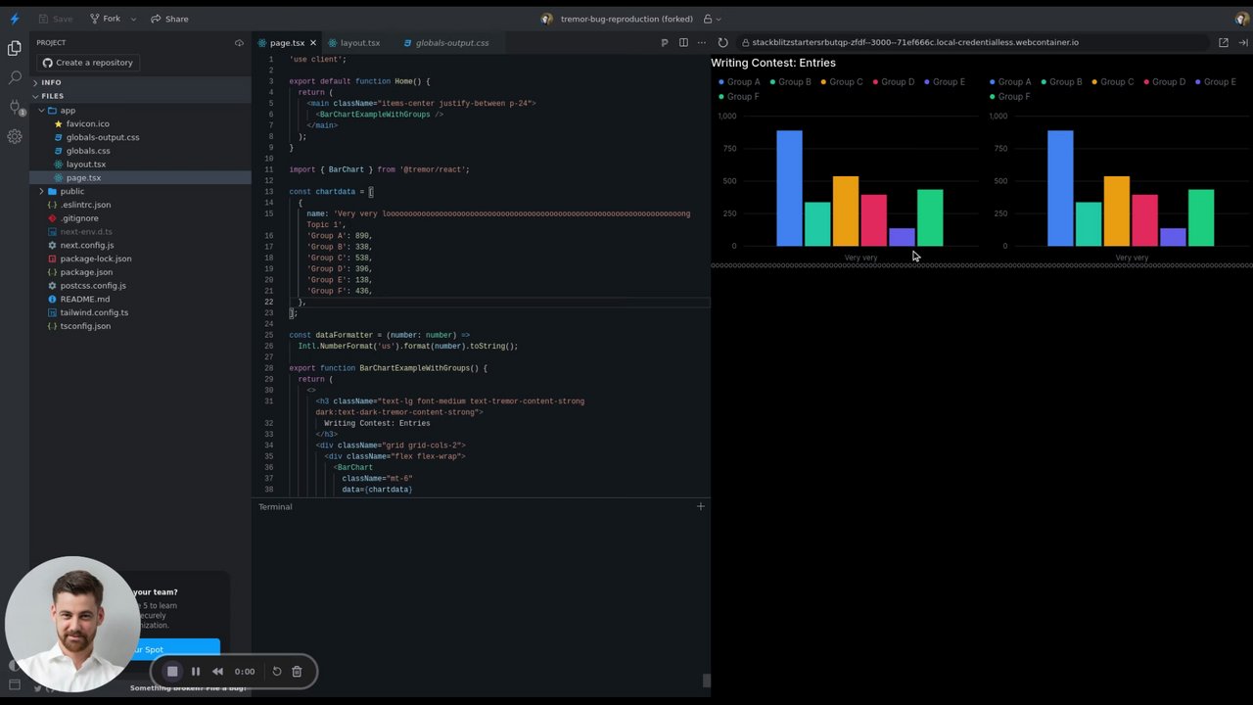Viewport: 1253px width, 705px height.
Task: Open preview in new tab icon
Action: tap(1224, 43)
